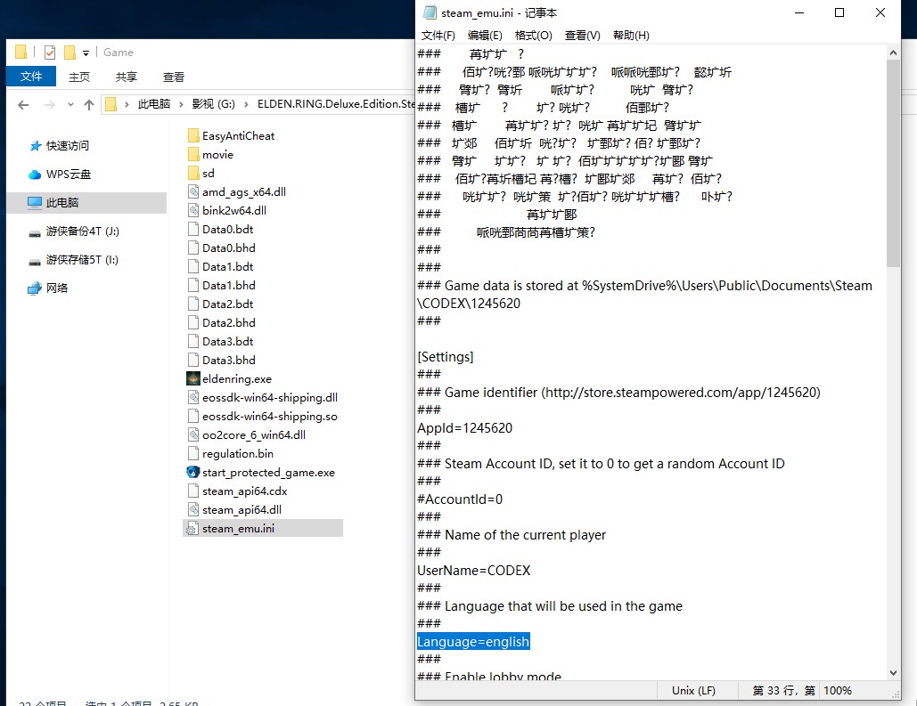This screenshot has height=706, width=917.
Task: Select steam_api64.cdx file icon
Action: coord(193,491)
